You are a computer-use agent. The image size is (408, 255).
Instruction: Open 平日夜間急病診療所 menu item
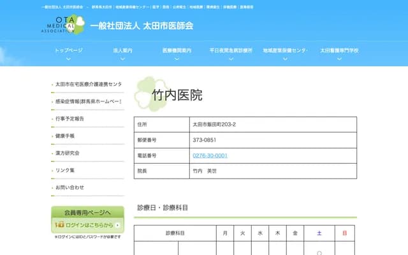pos(231,50)
